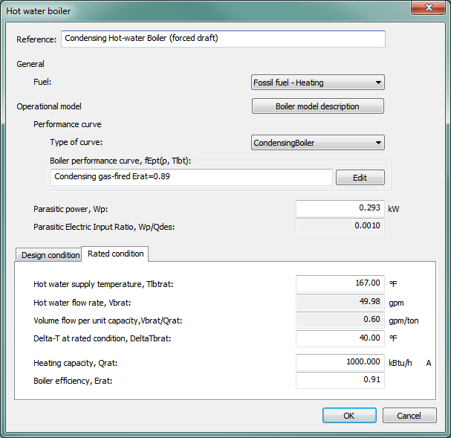Viewport: 451px width, 438px height.
Task: Switch to the Design condition tab
Action: 50,255
